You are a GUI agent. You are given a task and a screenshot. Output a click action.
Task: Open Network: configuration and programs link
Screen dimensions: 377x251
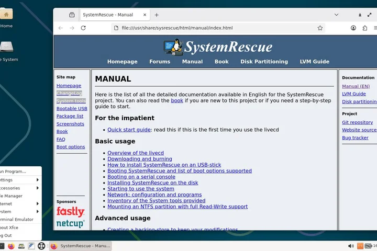click(154, 195)
